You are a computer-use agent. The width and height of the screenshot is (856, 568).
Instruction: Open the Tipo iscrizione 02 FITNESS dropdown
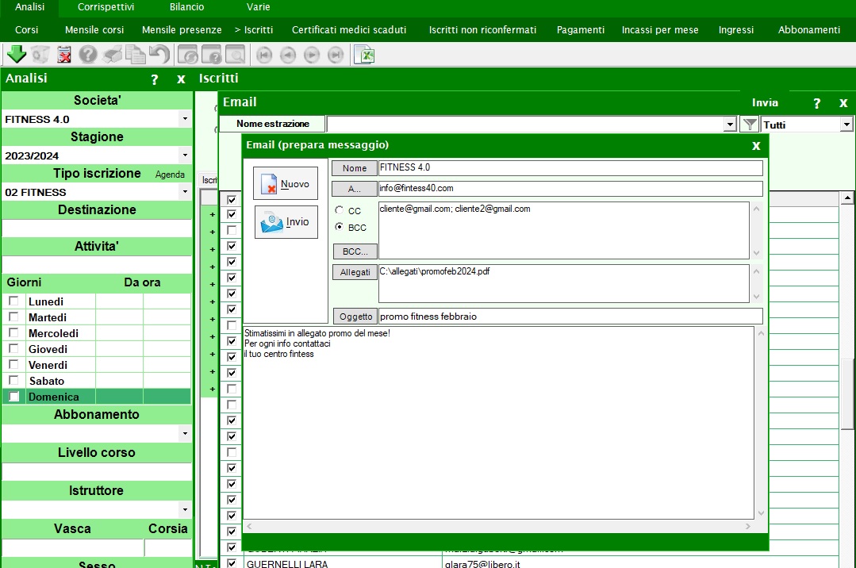185,192
